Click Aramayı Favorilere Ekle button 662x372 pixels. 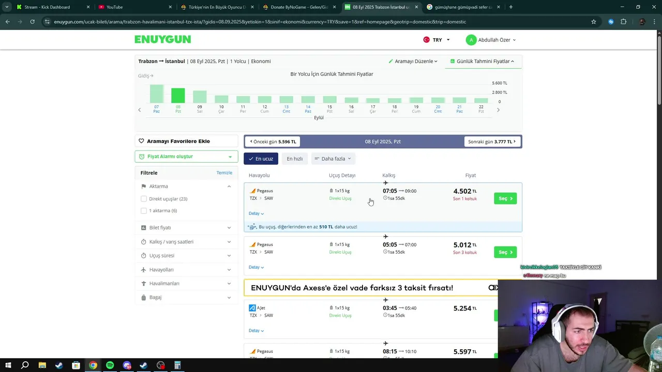(186, 141)
